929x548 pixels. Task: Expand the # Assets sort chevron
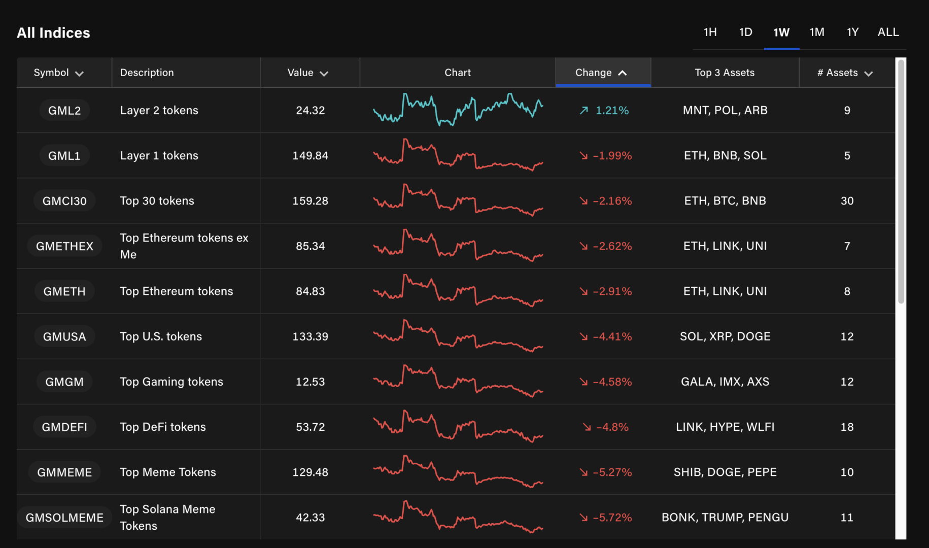click(869, 73)
